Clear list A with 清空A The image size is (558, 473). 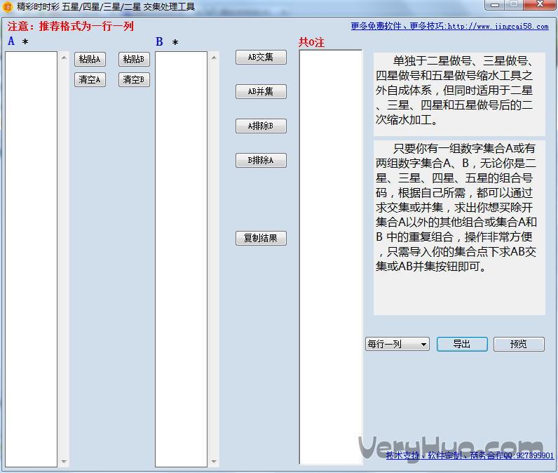coord(90,79)
